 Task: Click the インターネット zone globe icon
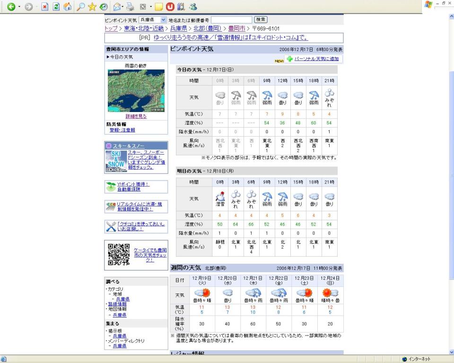tap(404, 359)
